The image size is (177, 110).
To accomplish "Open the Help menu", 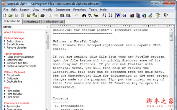I will [x=103, y=10].
